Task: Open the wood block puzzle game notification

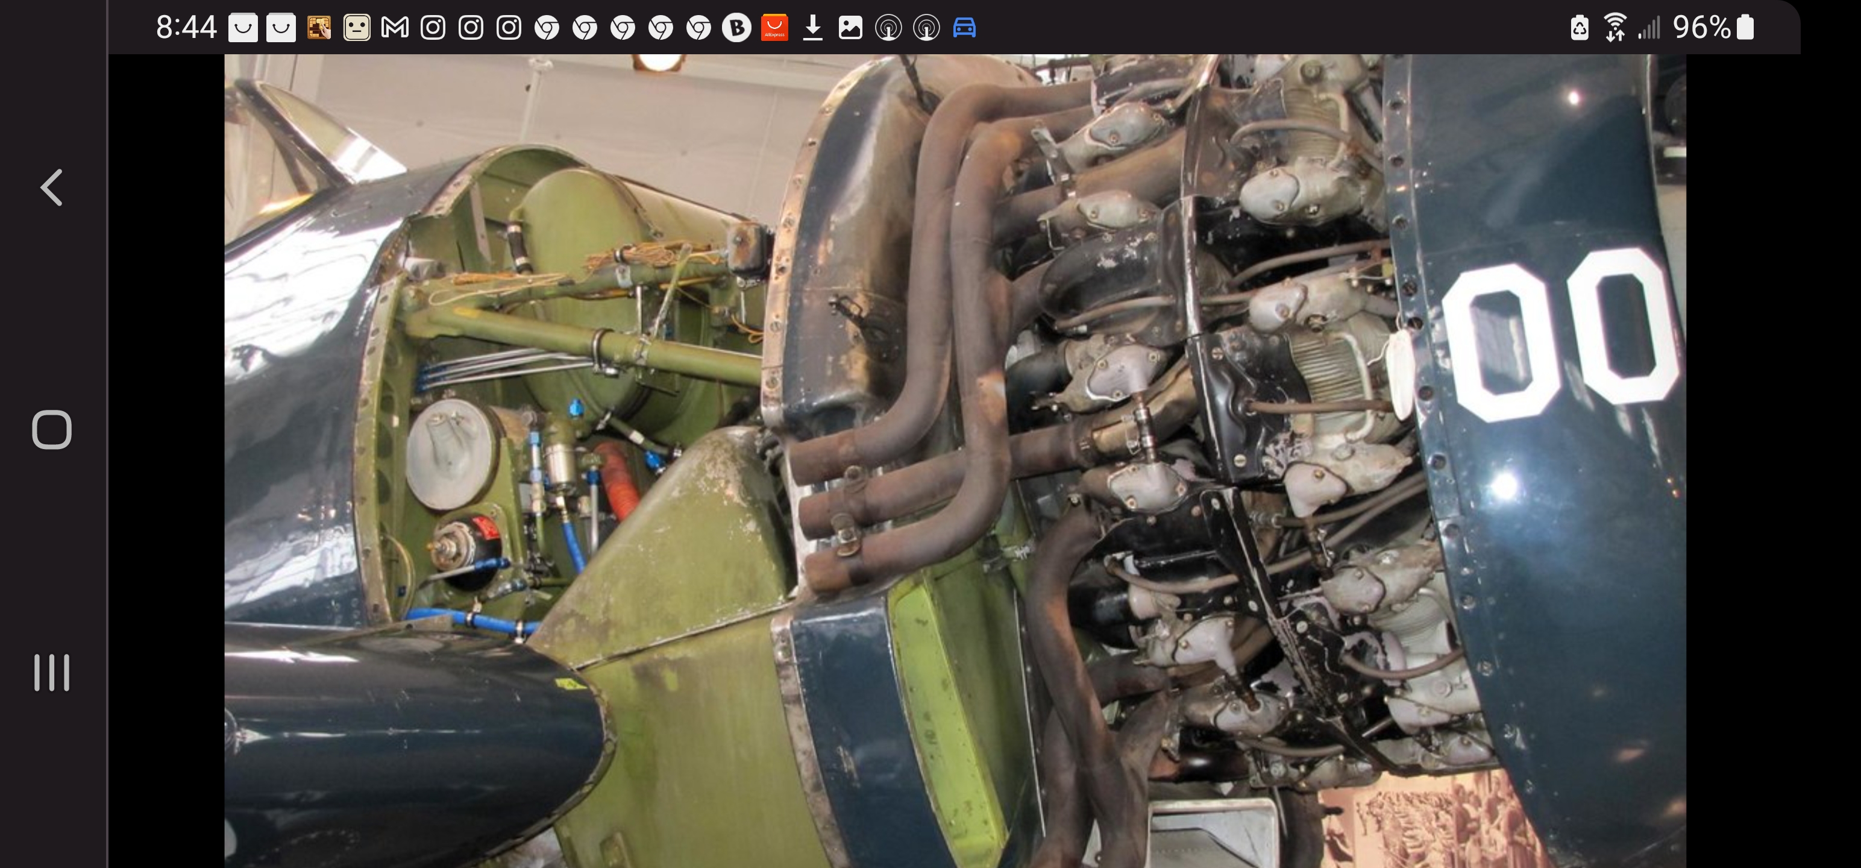Action: 318,28
